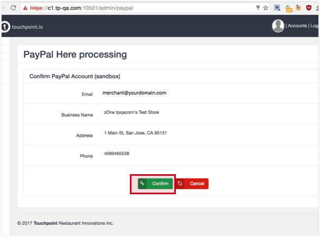Image resolution: width=320 pixels, height=237 pixels.
Task: Click the saved password key icon
Action: click(258, 8)
